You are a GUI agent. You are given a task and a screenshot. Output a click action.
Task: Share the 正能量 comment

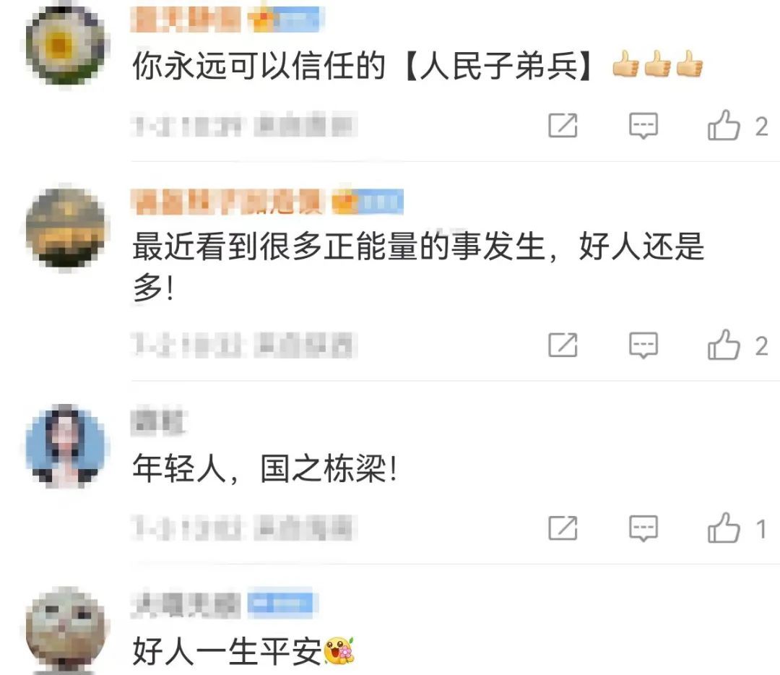563,345
